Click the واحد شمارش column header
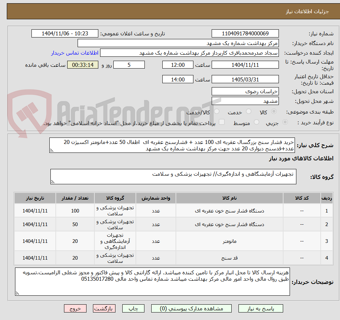 click(x=156, y=198)
